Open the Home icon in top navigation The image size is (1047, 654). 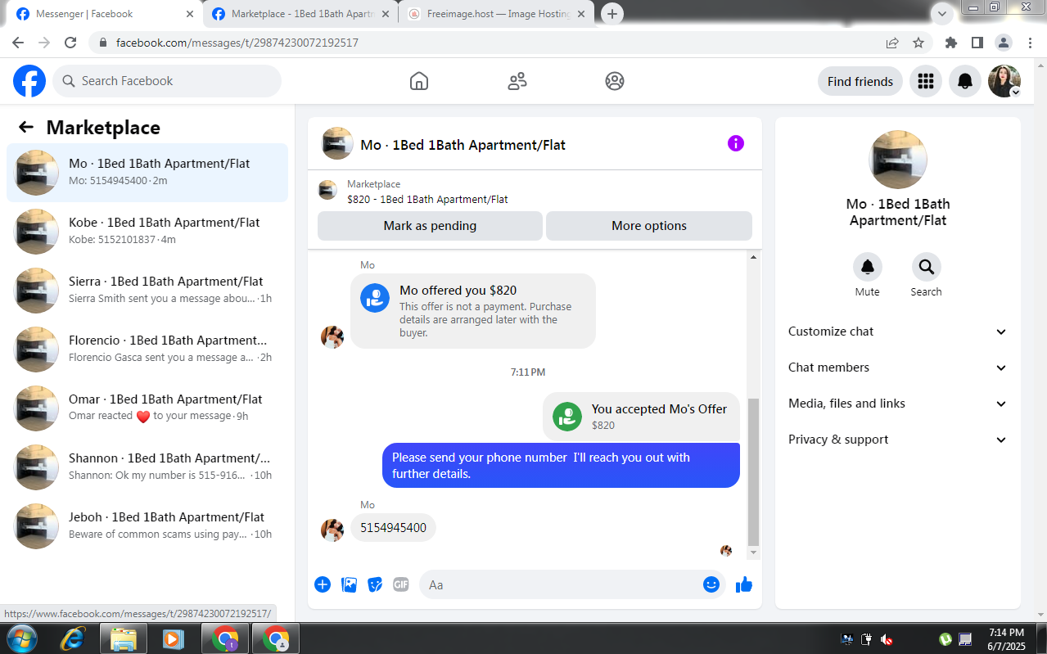[419, 81]
